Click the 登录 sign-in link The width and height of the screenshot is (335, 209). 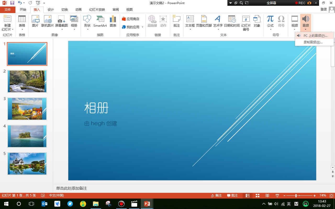point(323,9)
